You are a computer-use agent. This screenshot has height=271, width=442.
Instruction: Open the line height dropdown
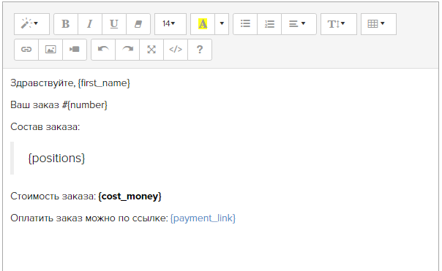click(339, 24)
